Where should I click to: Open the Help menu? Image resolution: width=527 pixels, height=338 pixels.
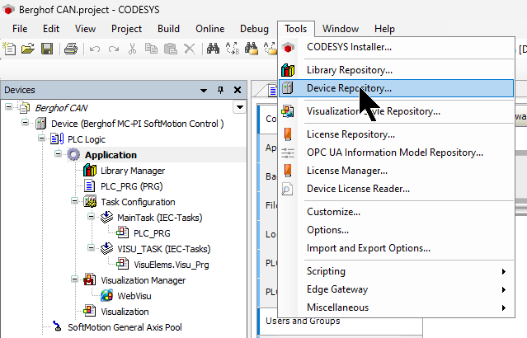click(384, 29)
